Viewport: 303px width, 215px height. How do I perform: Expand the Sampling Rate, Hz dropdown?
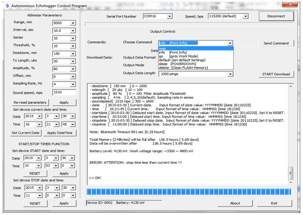click(73, 84)
